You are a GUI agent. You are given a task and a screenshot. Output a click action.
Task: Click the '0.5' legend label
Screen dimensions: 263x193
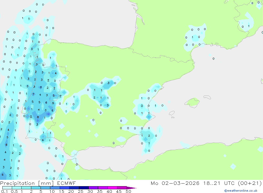(14, 191)
